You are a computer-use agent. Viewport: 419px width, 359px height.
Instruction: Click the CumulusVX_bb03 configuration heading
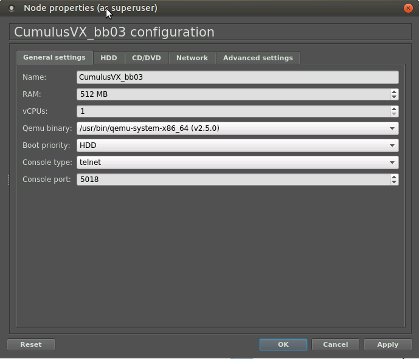click(114, 32)
